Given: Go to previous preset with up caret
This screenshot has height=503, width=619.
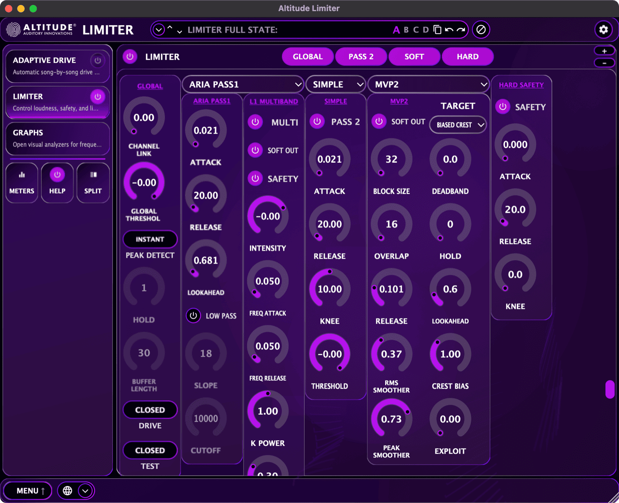Looking at the screenshot, I should (x=170, y=28).
